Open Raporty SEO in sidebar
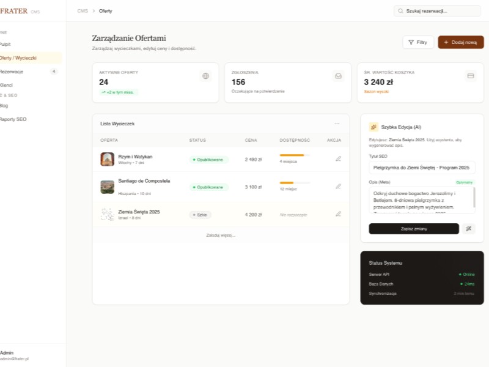 click(x=13, y=119)
